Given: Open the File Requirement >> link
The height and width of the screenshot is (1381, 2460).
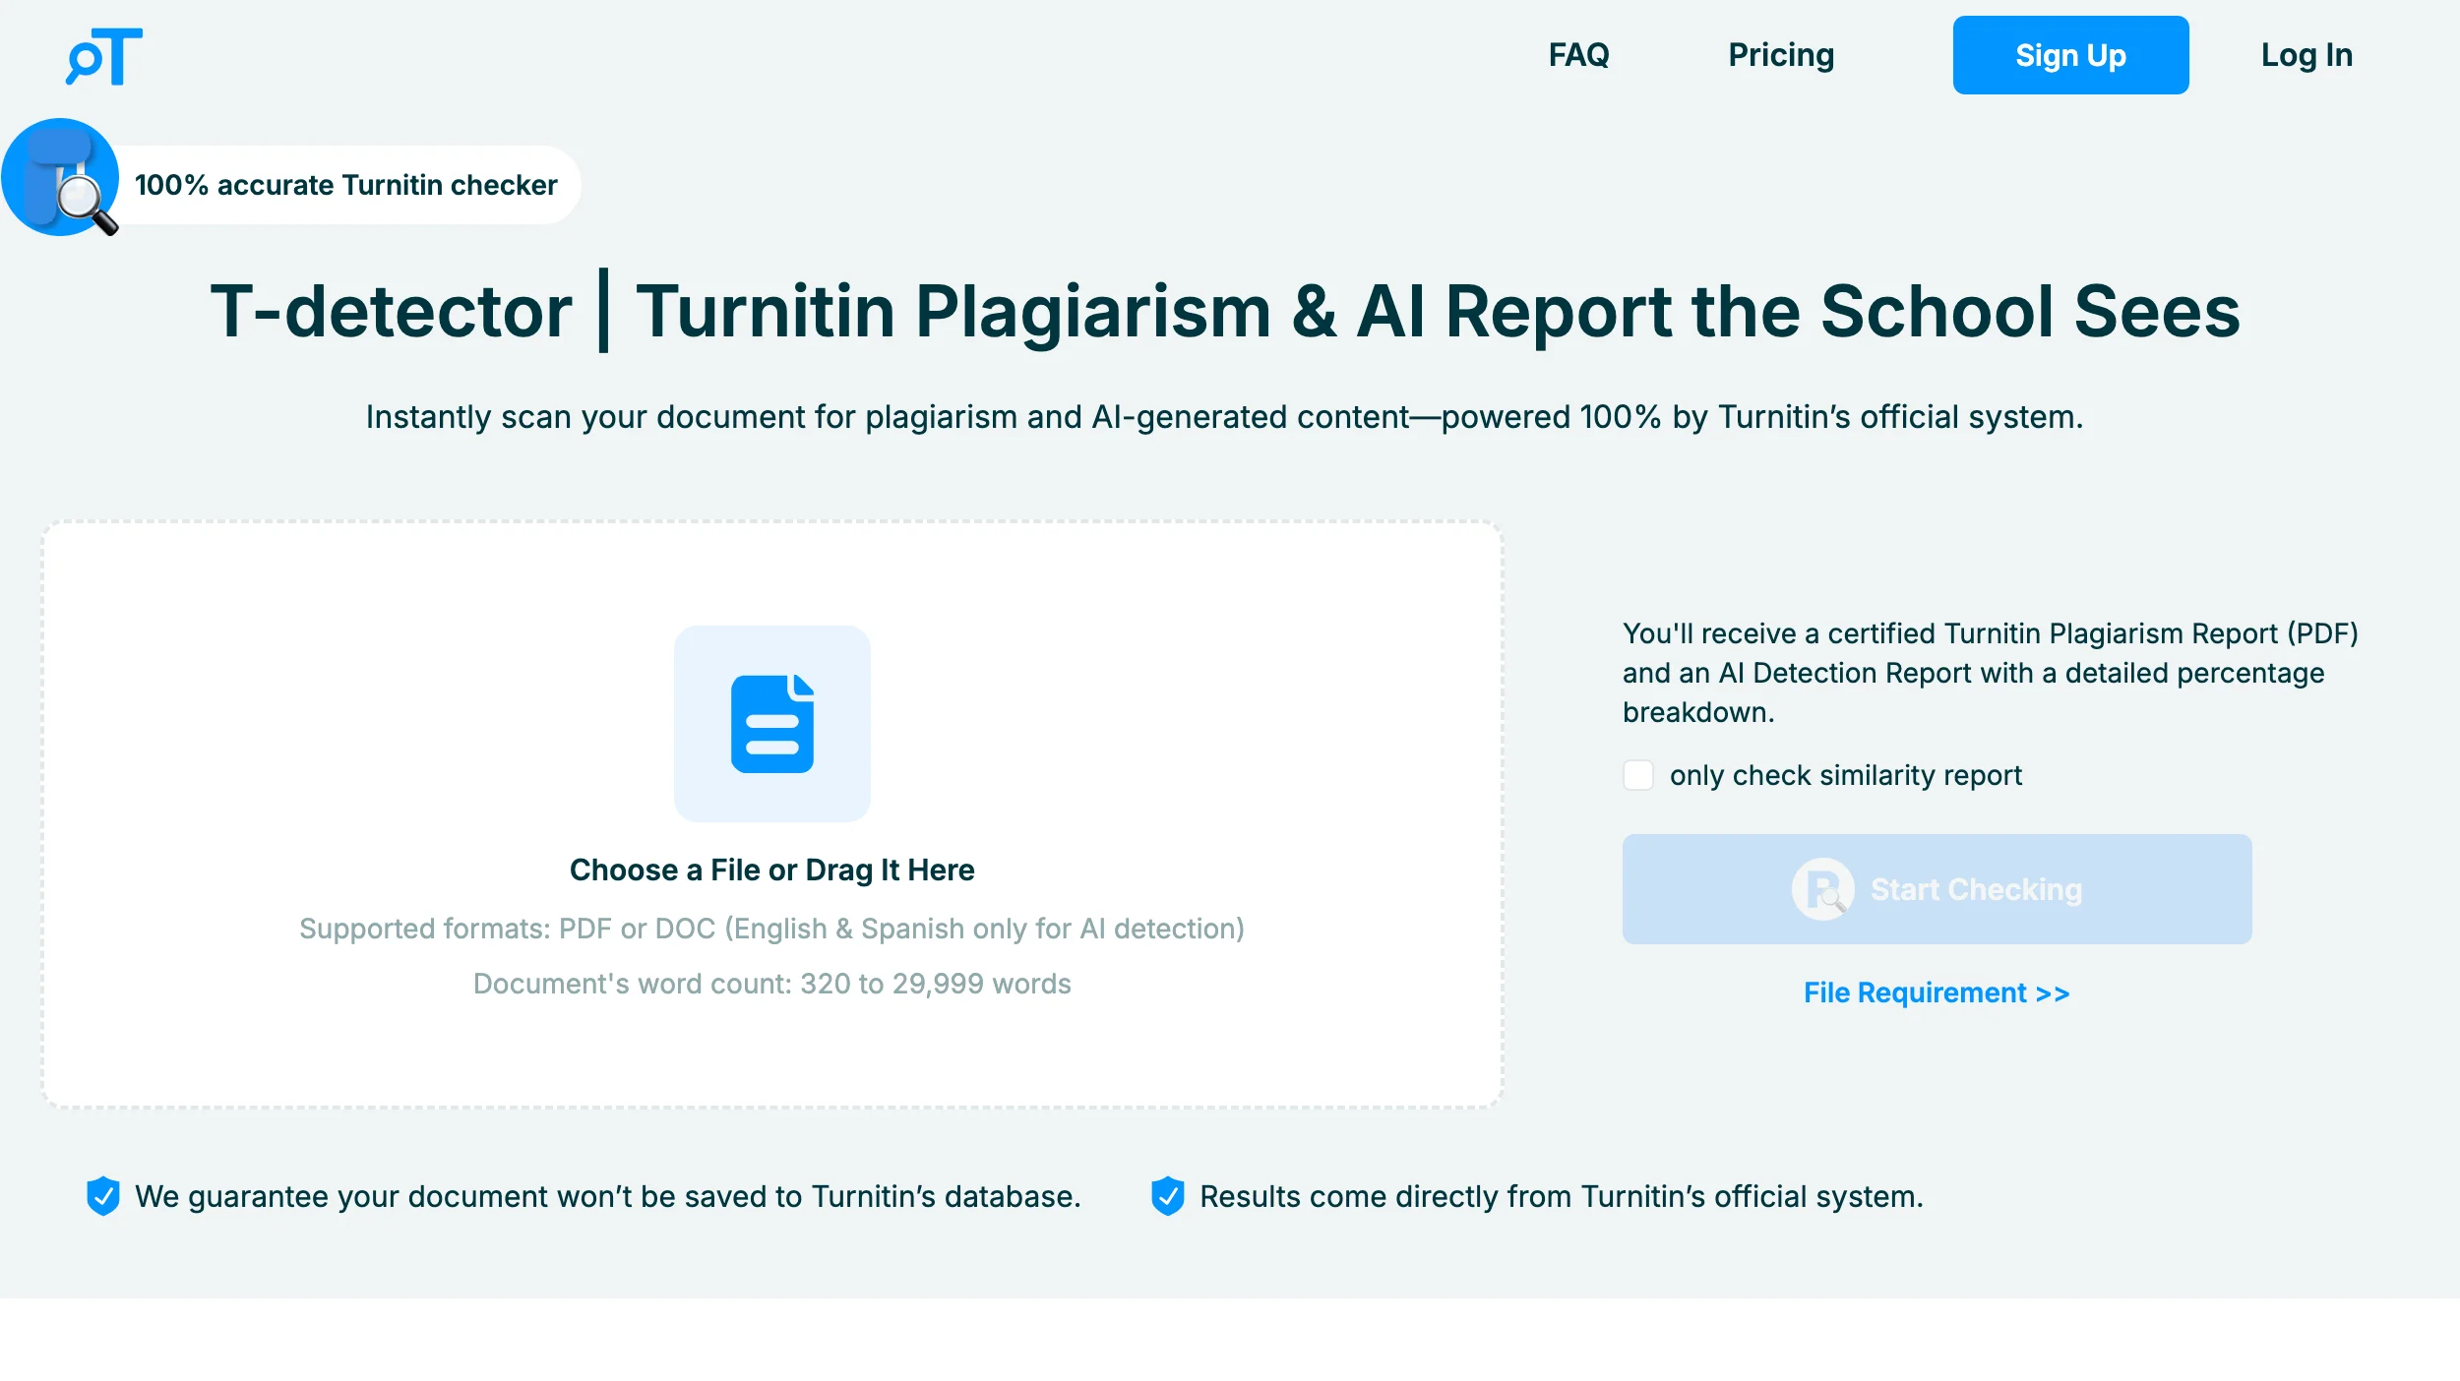Looking at the screenshot, I should click(1937, 993).
